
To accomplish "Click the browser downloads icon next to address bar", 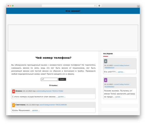I will (99, 6).
